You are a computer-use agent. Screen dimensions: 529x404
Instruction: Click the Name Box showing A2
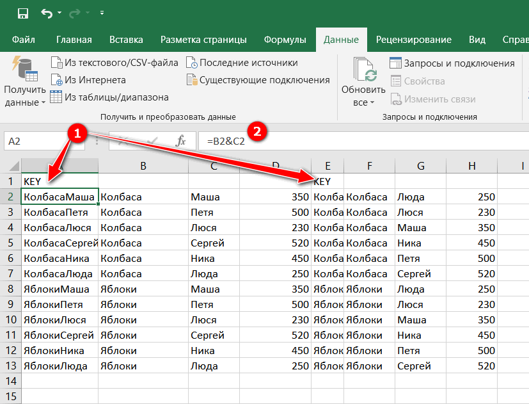(x=44, y=141)
